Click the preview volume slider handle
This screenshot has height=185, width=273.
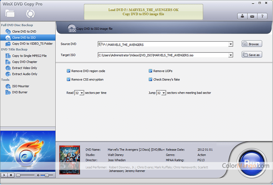coord(46,175)
